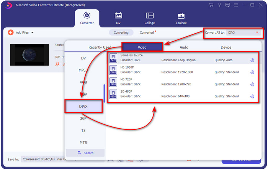Open the hamburger menu icon
268x170 pixels.
236,5
